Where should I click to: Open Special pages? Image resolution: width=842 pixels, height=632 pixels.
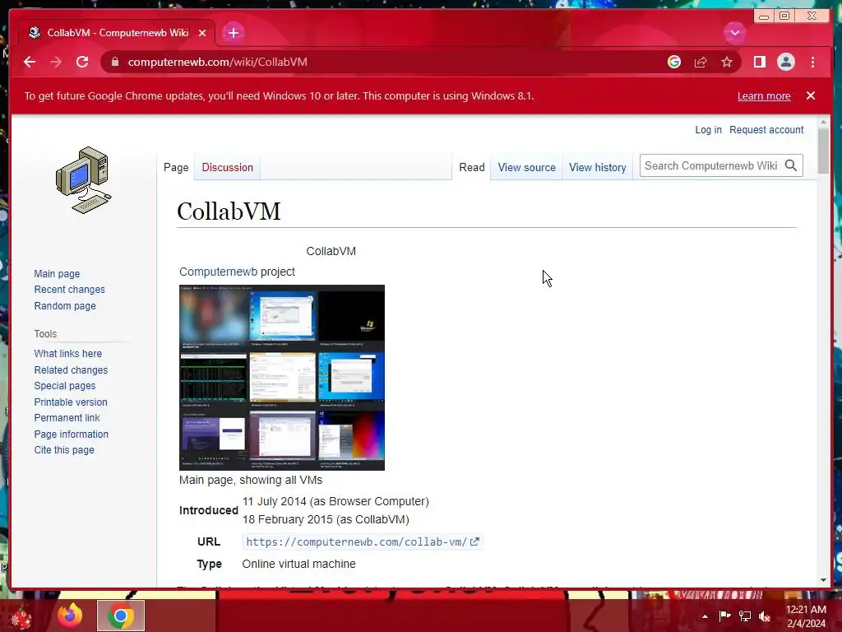pyautogui.click(x=64, y=385)
